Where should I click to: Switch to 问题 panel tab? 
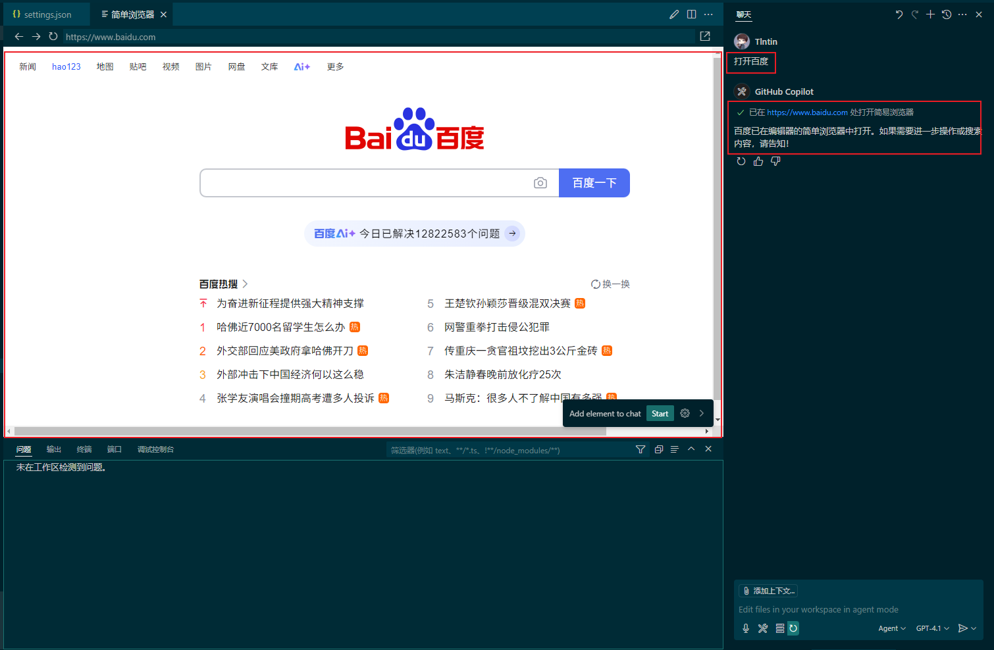pos(24,449)
